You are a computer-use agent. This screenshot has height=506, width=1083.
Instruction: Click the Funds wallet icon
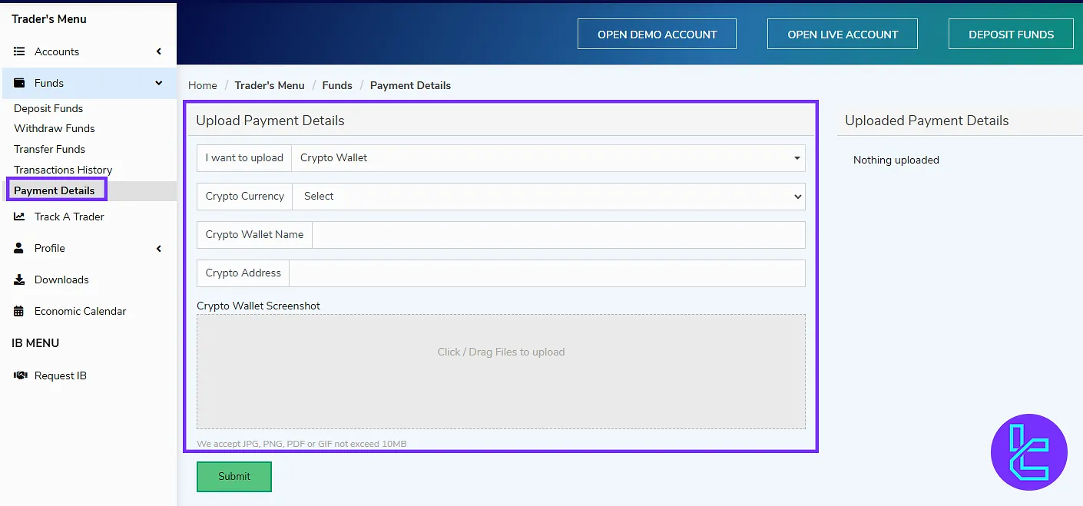19,83
